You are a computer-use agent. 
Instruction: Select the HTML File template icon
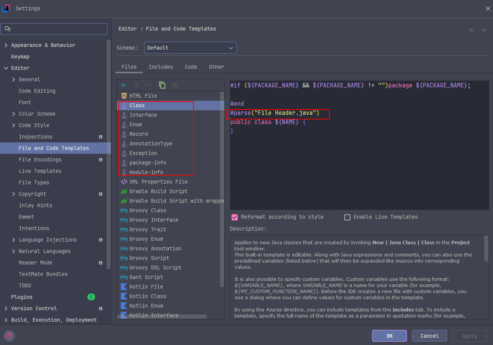click(x=124, y=96)
